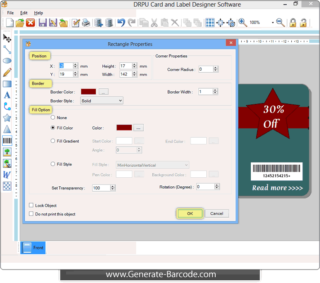Select the Text tool letter A
This screenshot has height=283, width=320.
click(7, 95)
